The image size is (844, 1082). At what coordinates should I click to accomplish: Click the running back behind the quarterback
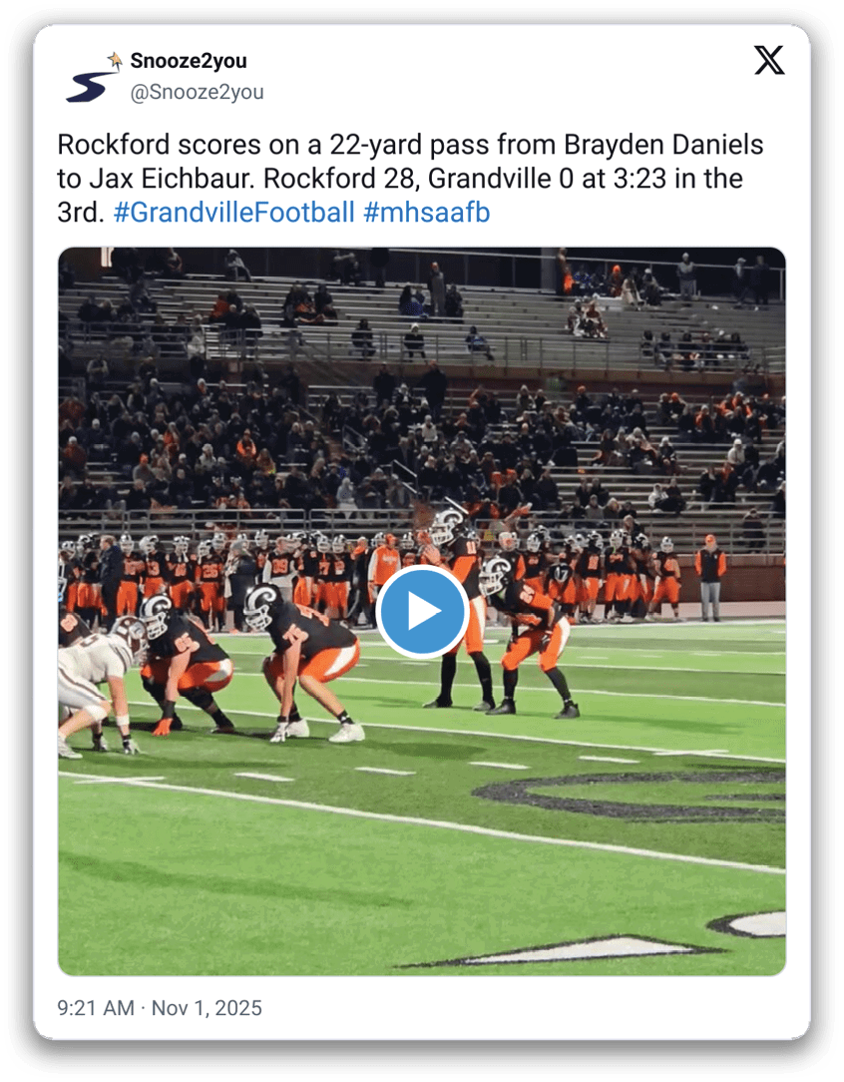(528, 635)
